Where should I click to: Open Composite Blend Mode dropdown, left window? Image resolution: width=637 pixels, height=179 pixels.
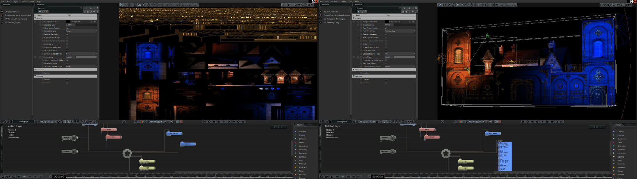[x=81, y=54]
